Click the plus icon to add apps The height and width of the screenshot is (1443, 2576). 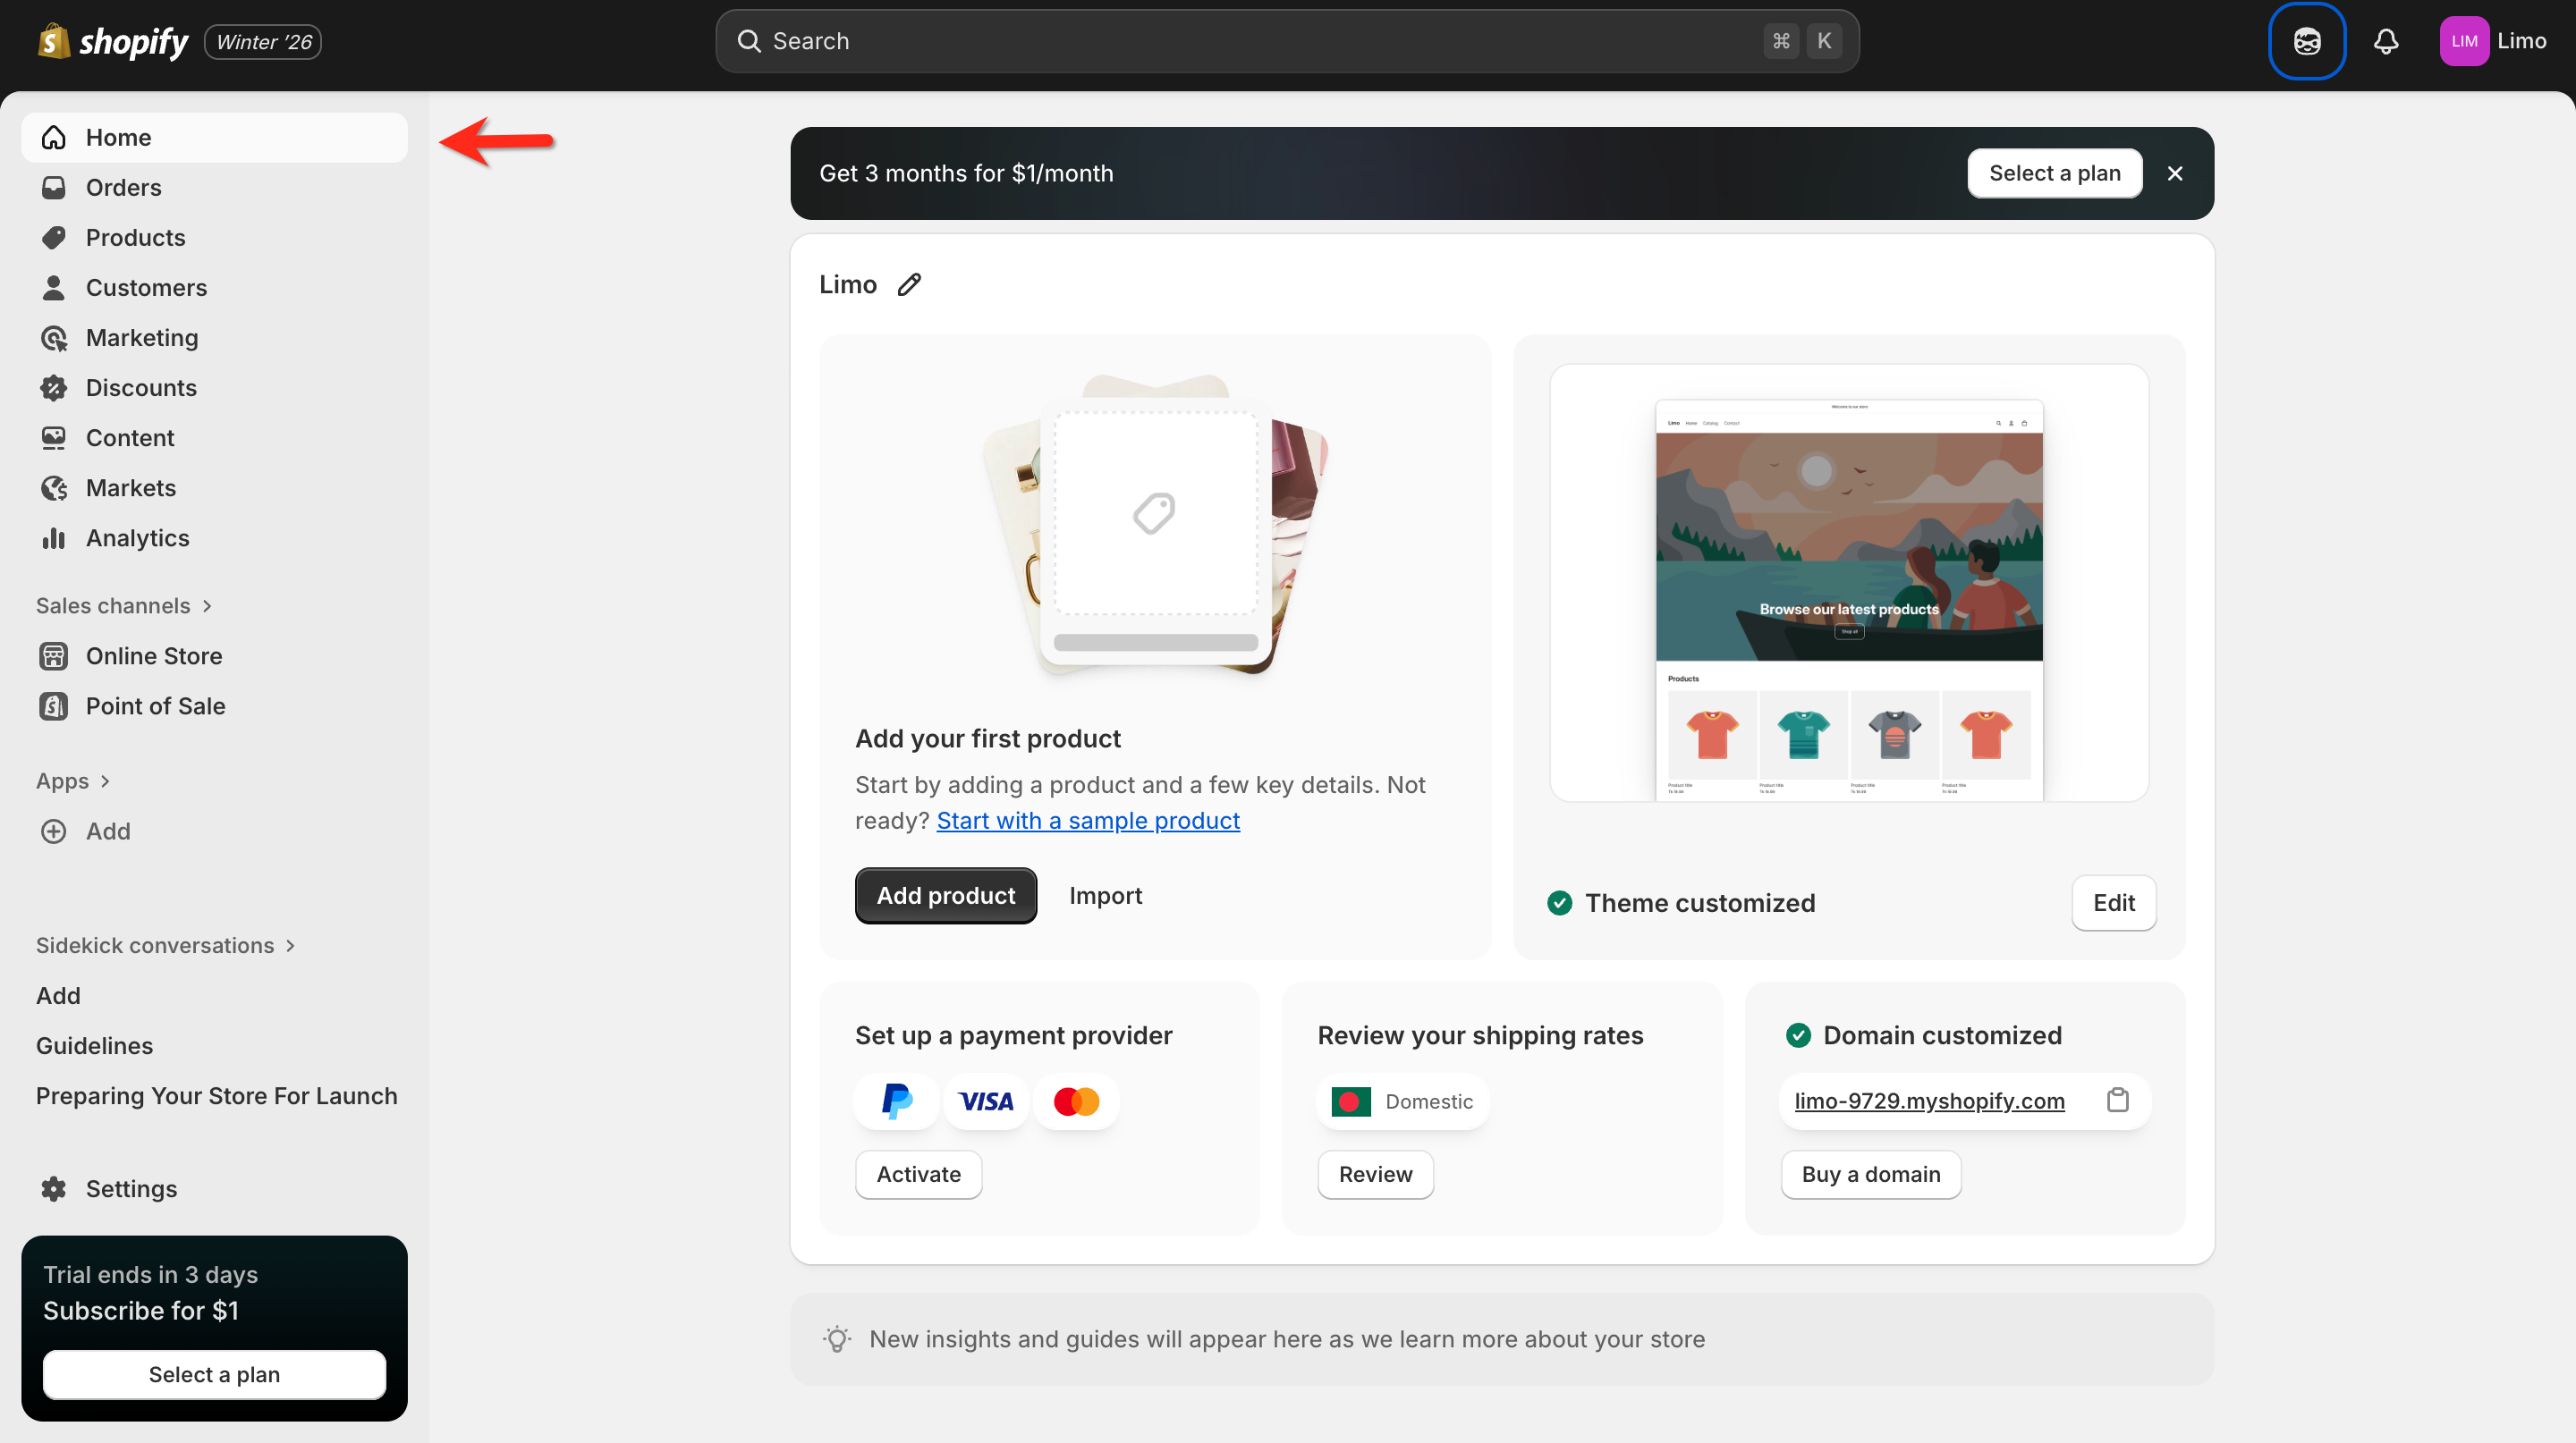tap(54, 831)
